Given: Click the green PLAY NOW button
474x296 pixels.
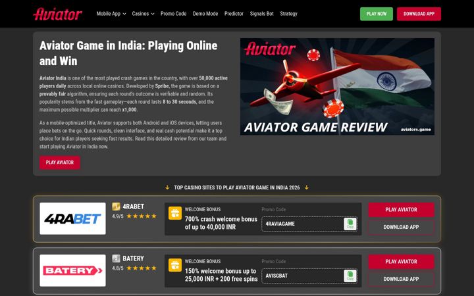Looking at the screenshot, I should [377, 14].
